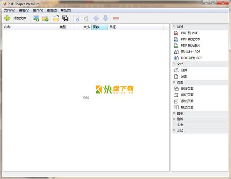The width and height of the screenshot is (231, 179).
Task: Expand the 水印 section
Action: pyautogui.click(x=200, y=130)
